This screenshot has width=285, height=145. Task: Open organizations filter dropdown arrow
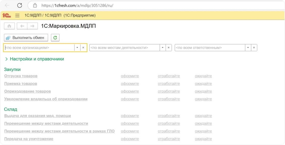tap(77, 48)
